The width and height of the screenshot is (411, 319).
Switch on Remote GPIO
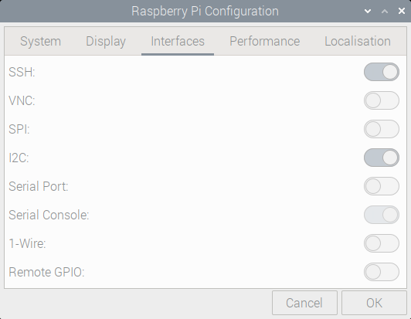tap(382, 272)
